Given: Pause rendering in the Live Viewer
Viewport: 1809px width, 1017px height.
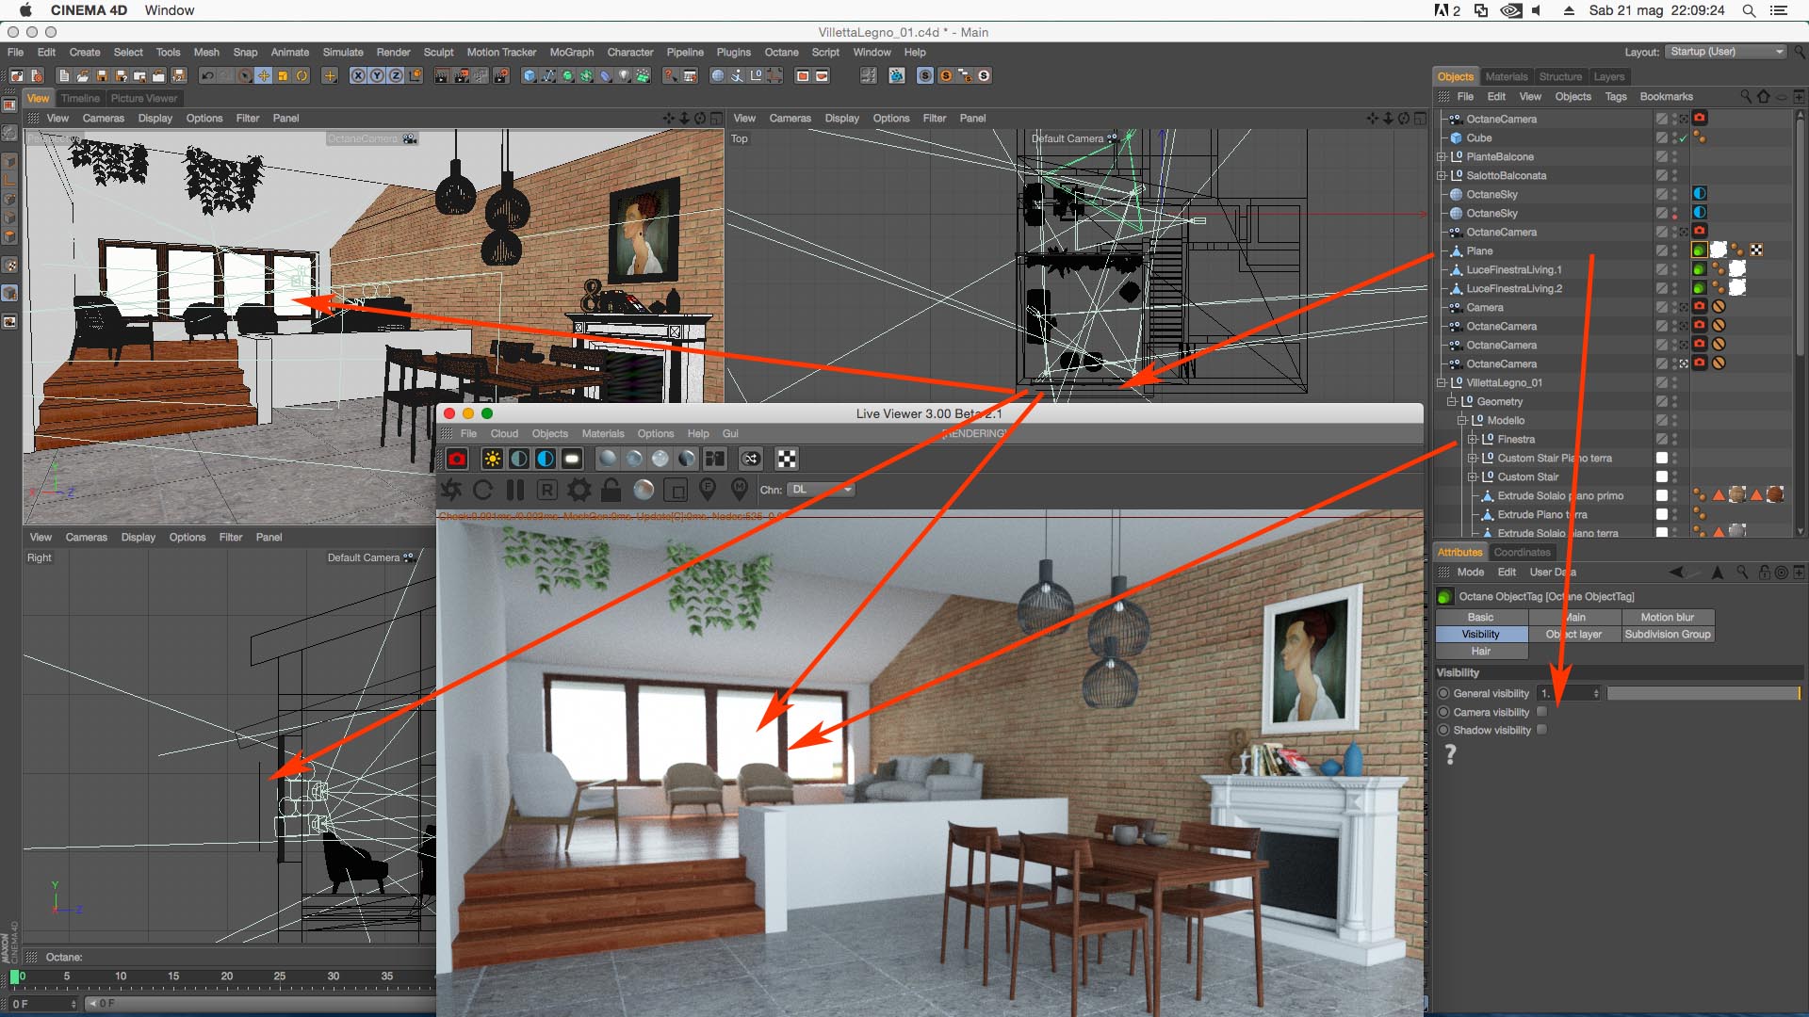Looking at the screenshot, I should tap(514, 490).
